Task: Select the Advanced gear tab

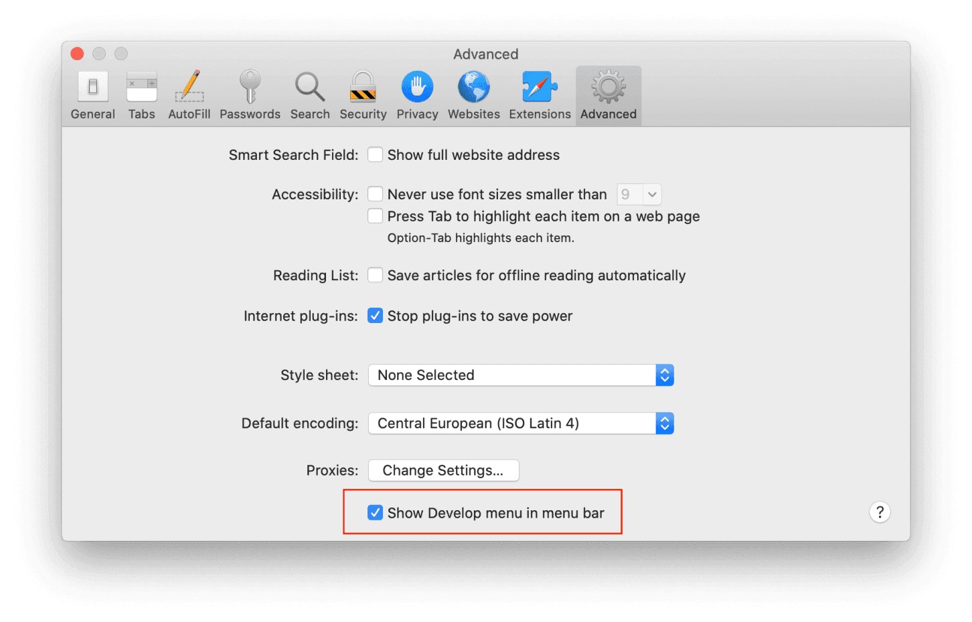Action: (x=608, y=96)
